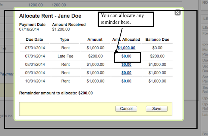
Task: Open allocated amount for 09/01/2014 rent
Action: (126, 73)
